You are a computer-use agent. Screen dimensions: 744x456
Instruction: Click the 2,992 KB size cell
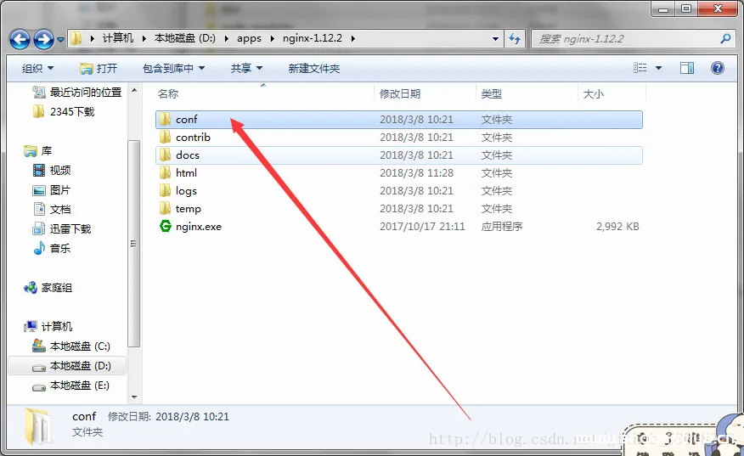point(617,227)
